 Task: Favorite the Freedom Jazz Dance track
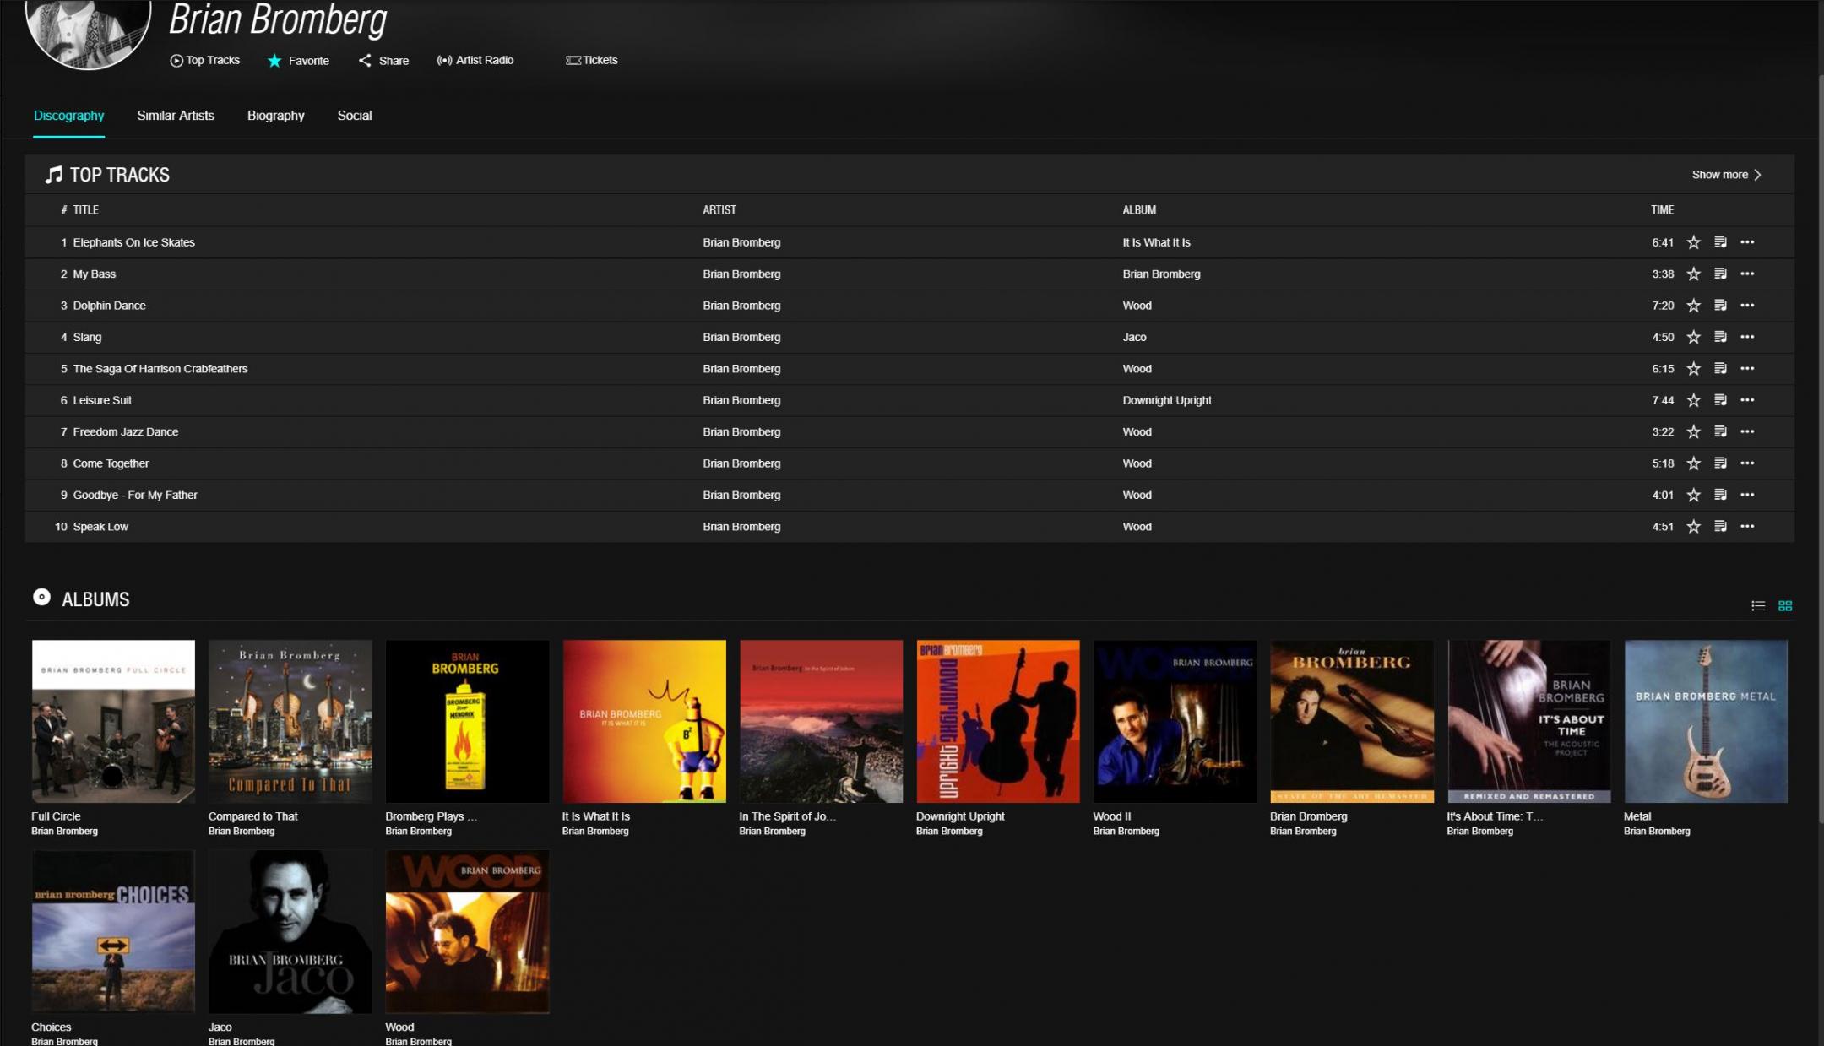point(1693,431)
